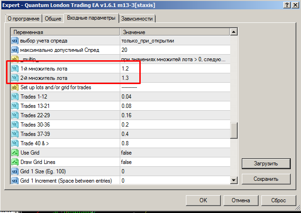This screenshot has height=213, width=301.
Task: Click the icon beside '1-й множитель лота'
Action: (15, 69)
